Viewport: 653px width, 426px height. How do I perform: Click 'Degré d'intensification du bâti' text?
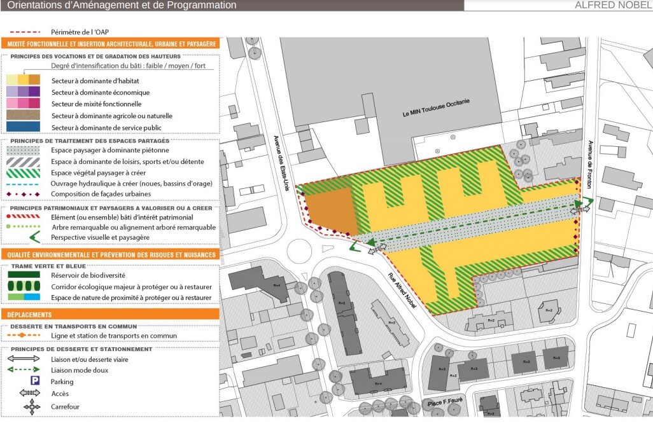coord(129,65)
